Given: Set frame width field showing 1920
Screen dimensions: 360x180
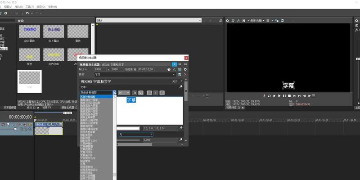Looking at the screenshot, I should [x=100, y=69].
